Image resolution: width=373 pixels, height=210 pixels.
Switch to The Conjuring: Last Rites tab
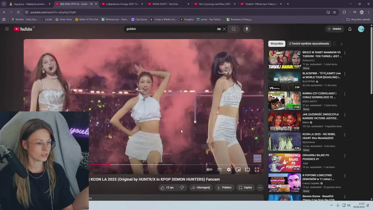(214, 4)
